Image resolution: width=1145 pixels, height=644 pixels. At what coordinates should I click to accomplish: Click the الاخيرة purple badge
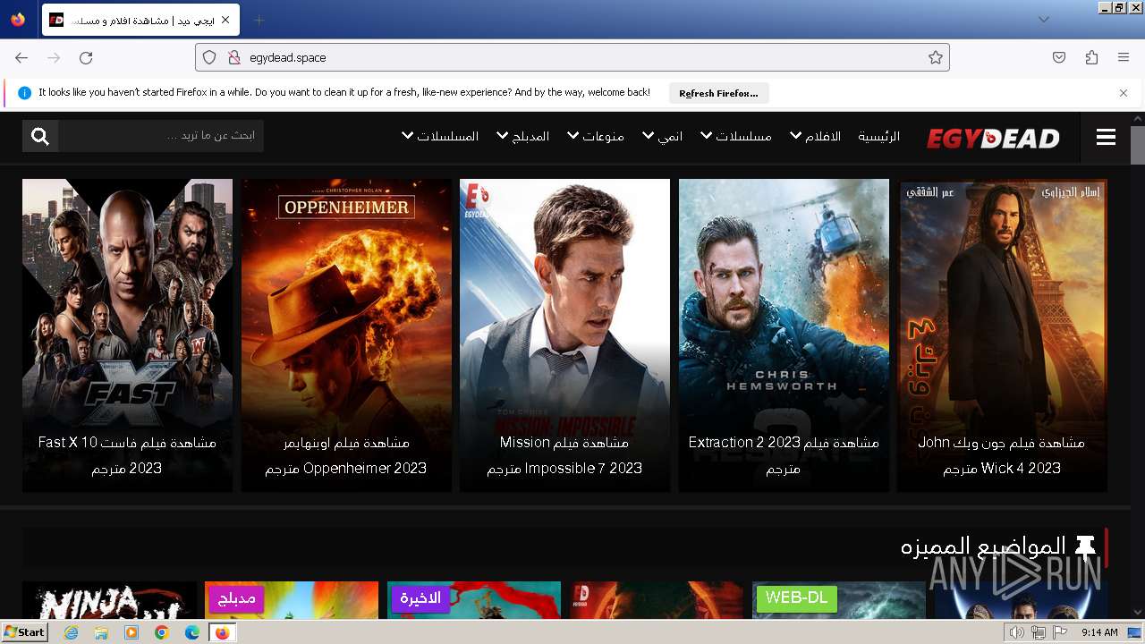click(x=420, y=598)
